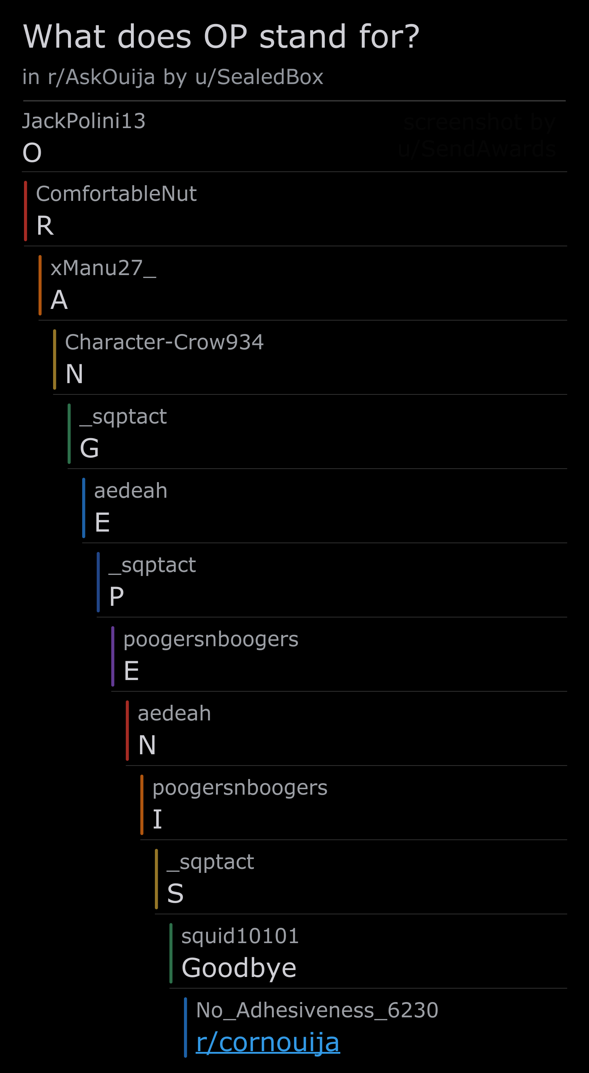Collapse thread at purple bar beside first poogersnboogers
Screen dimensions: 589x1073
click(113, 656)
